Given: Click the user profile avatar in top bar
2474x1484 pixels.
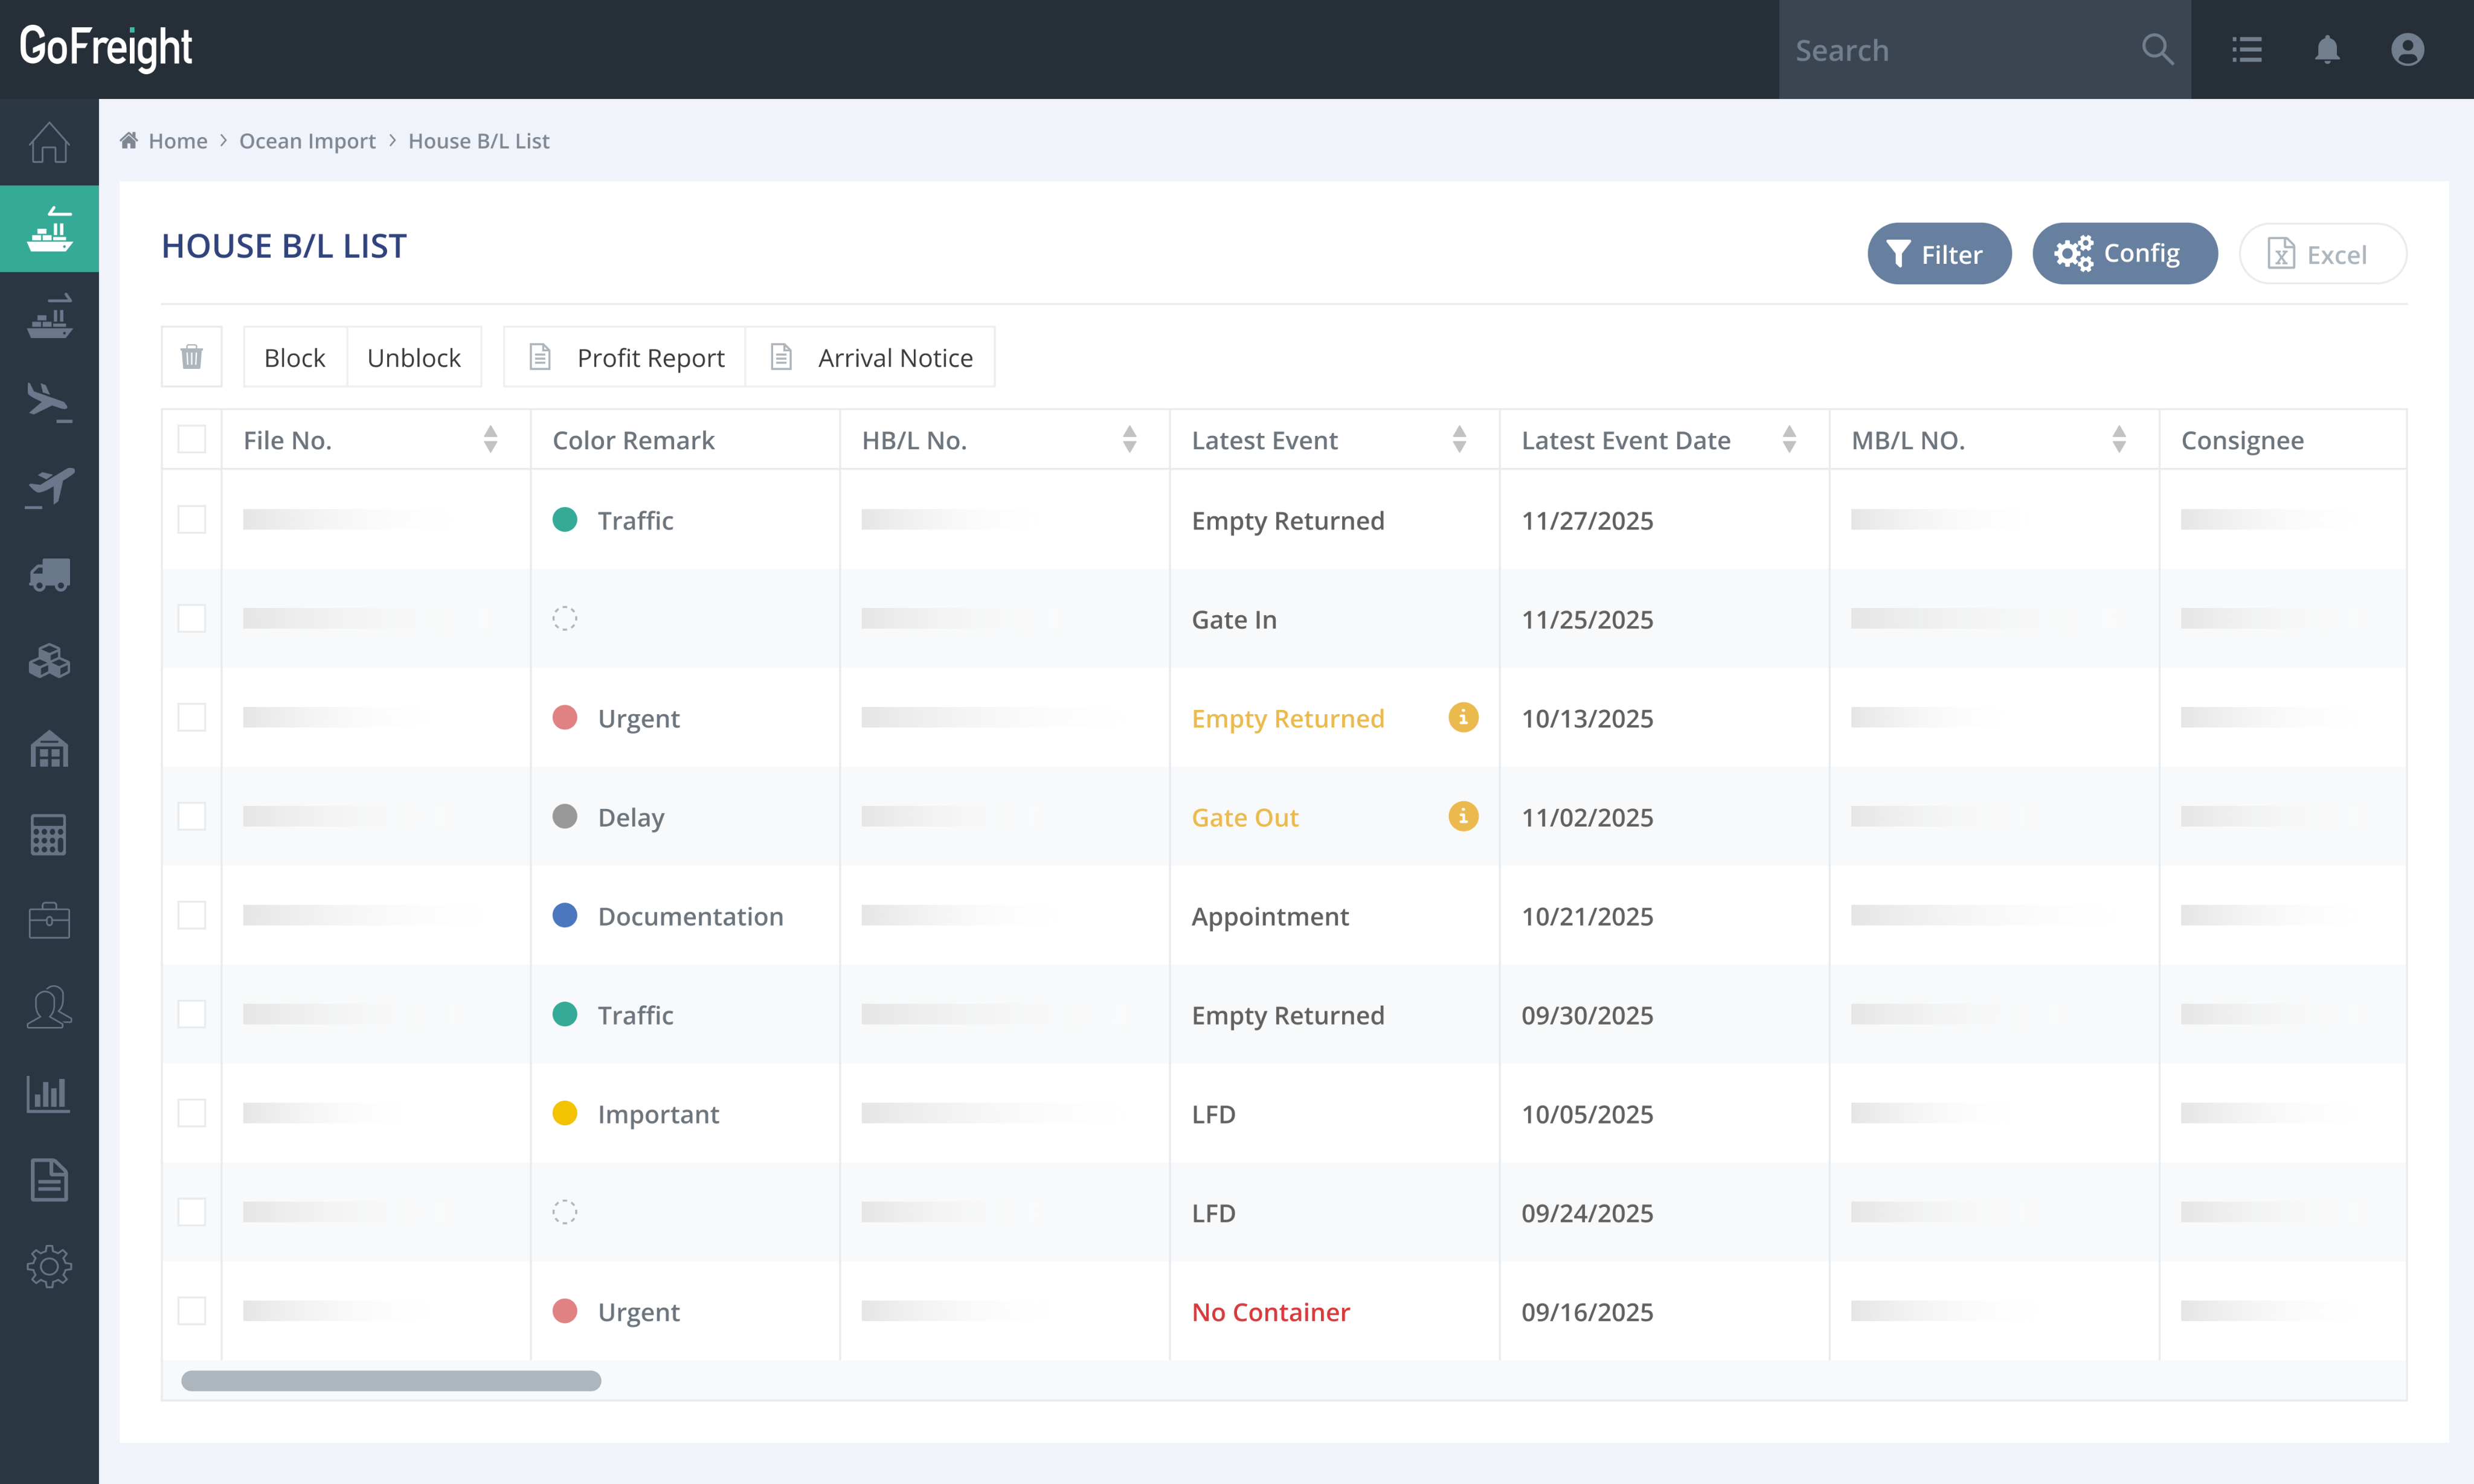Looking at the screenshot, I should point(2408,49).
